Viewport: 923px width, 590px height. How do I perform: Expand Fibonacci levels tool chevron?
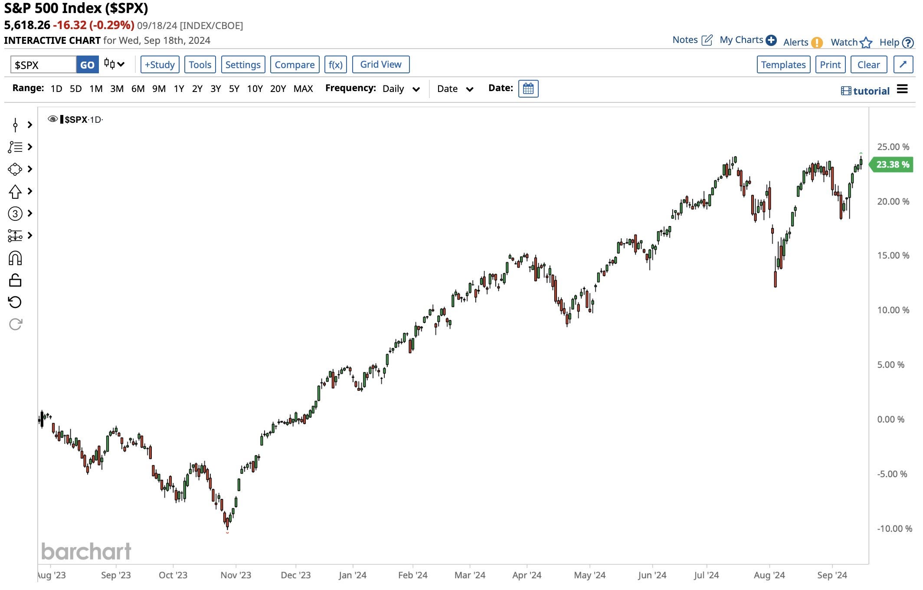pos(30,236)
